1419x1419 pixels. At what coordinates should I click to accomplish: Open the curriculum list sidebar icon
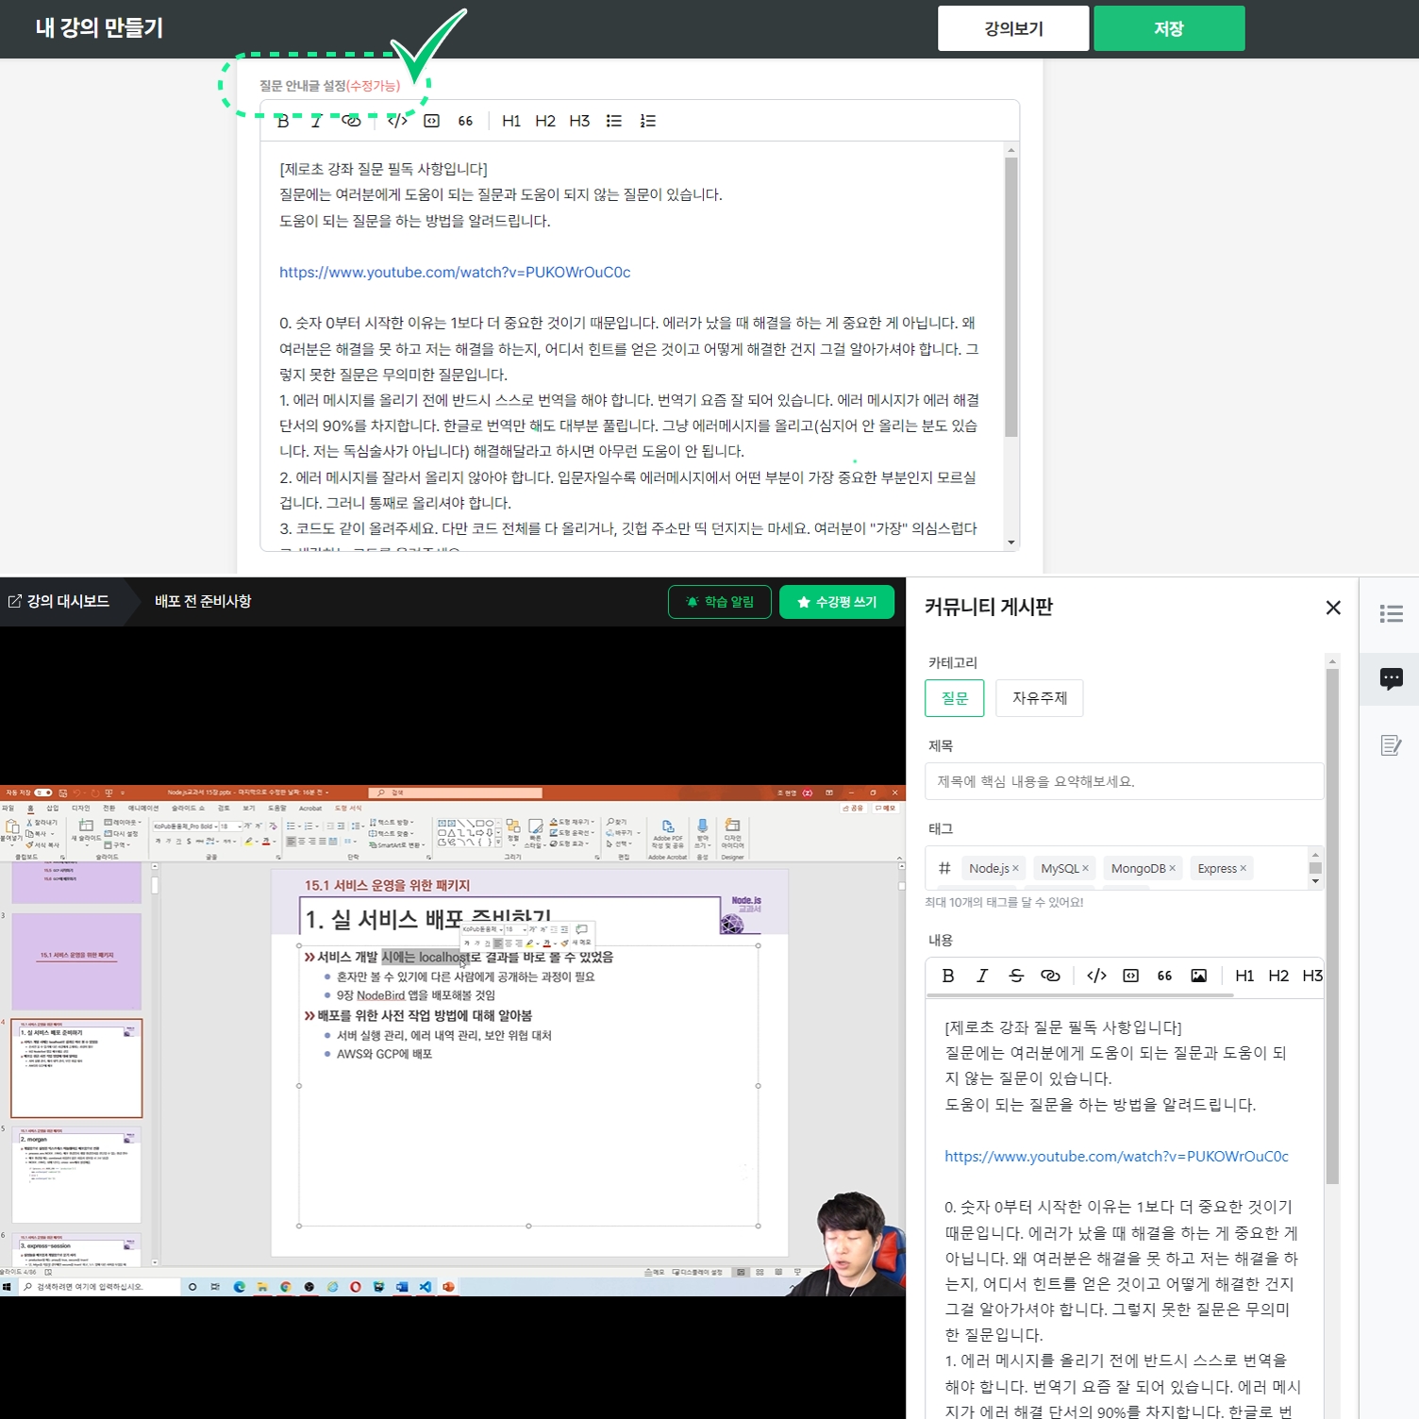pos(1391,614)
